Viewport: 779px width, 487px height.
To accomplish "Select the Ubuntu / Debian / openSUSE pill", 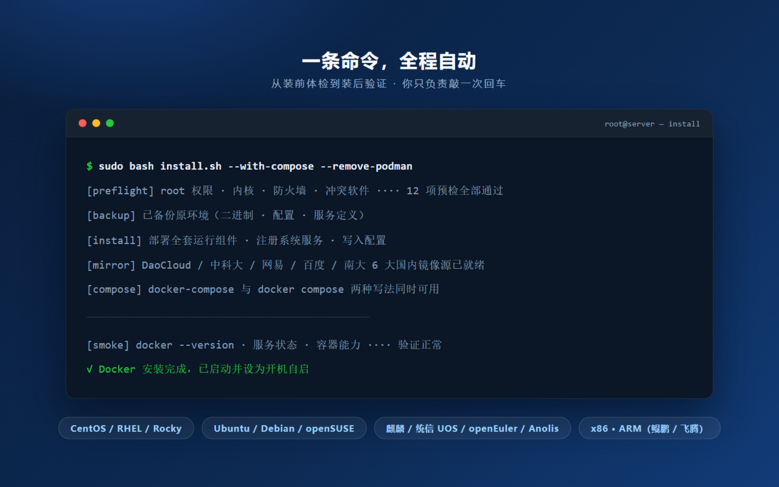I will [284, 428].
